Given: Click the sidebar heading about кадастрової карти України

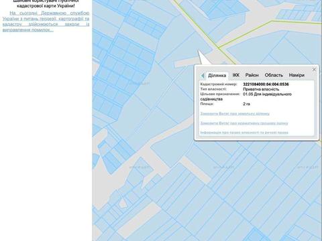Looking at the screenshot, I should point(46,3).
